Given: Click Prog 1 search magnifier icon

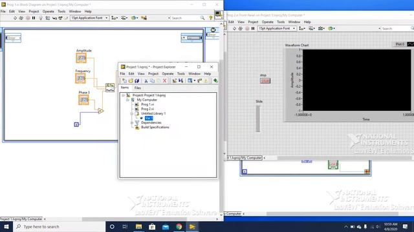Looking at the screenshot, I should click(202, 18).
